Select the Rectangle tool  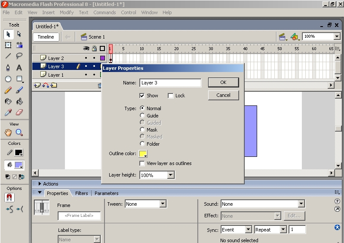click(19, 79)
